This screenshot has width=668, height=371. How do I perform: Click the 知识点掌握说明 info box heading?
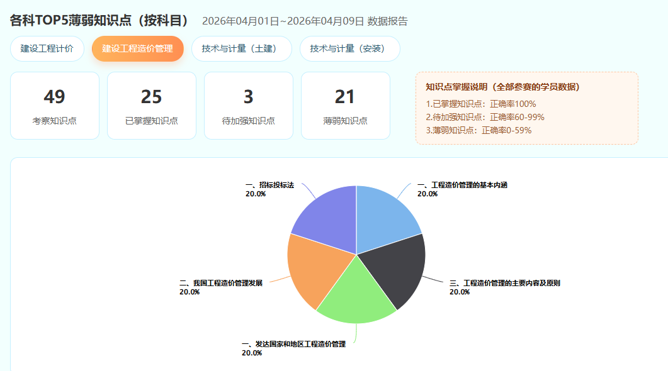click(502, 87)
